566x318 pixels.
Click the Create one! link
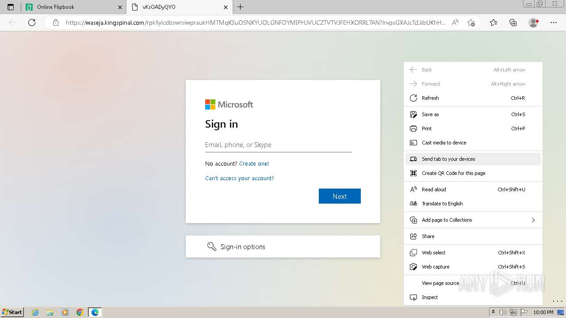tap(254, 163)
